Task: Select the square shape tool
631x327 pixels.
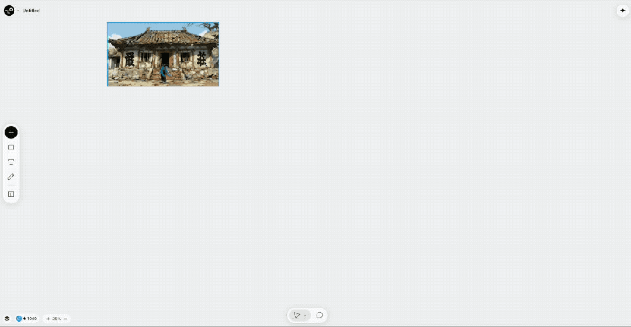Action: pos(11,148)
